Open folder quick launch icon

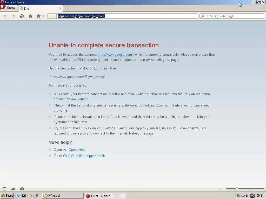click(30, 196)
